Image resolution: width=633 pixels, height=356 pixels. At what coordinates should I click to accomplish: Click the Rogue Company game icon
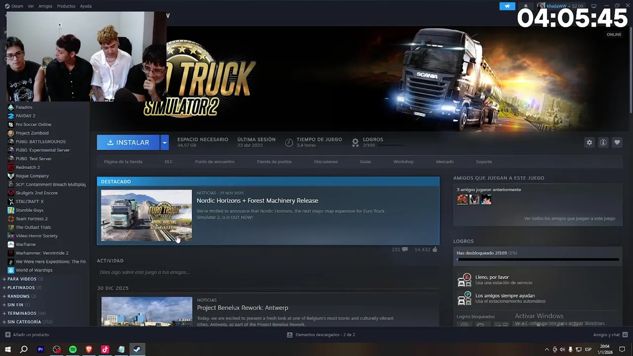[x=11, y=176]
